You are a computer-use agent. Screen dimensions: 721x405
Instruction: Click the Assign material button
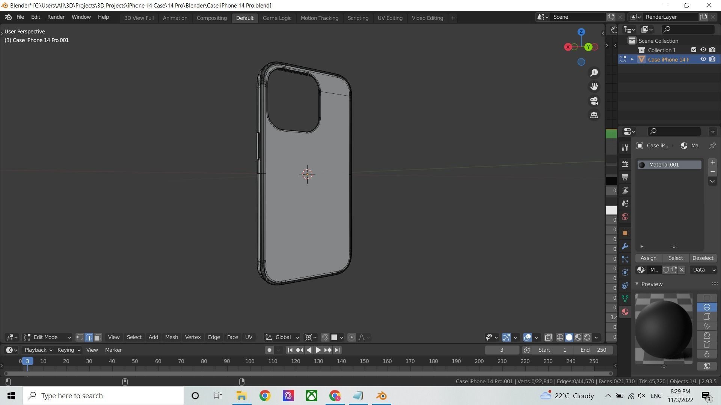[x=649, y=258]
